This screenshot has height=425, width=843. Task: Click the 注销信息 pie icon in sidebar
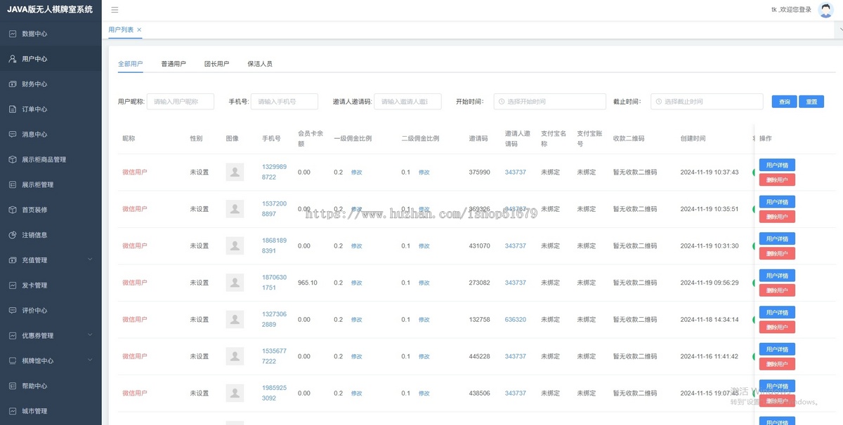13,235
